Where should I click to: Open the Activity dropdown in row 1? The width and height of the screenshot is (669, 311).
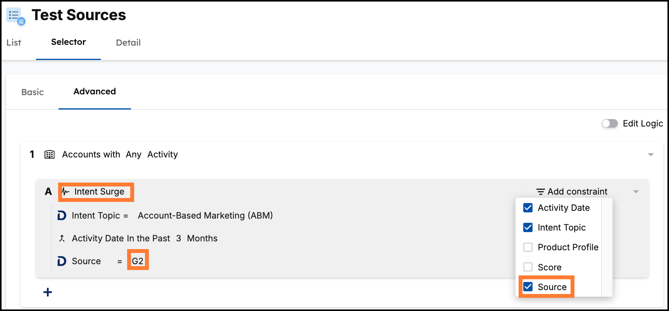[162, 155]
